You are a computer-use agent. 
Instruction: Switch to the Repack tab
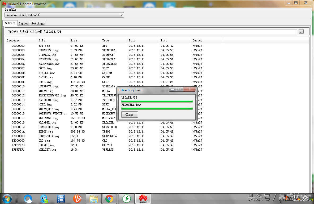(x=24, y=23)
